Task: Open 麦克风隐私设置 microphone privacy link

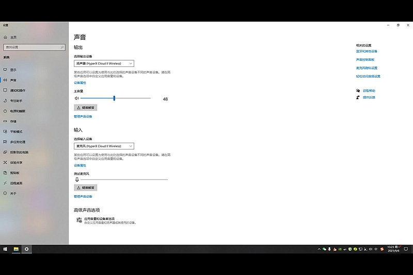Action: pos(367,68)
